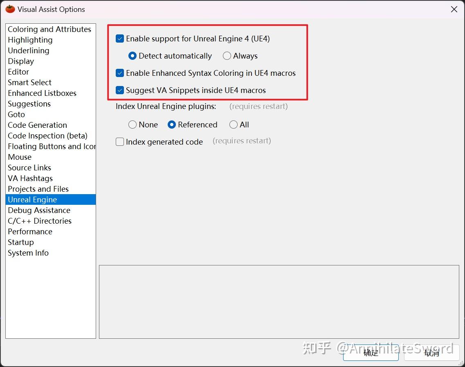The height and width of the screenshot is (367, 465).
Task: Select the Performance settings section
Action: pyautogui.click(x=30, y=231)
